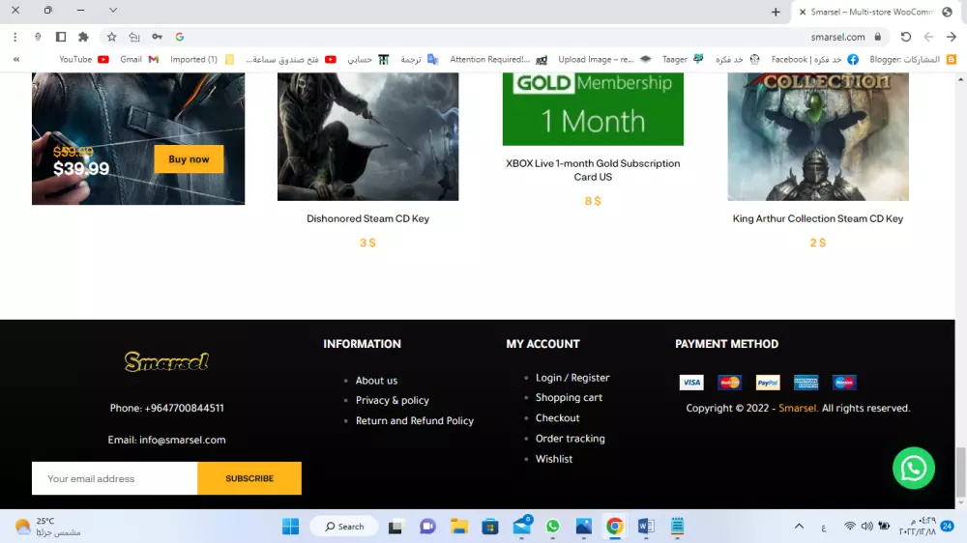967x543 pixels.
Task: Open the Checkout link
Action: pyautogui.click(x=558, y=418)
